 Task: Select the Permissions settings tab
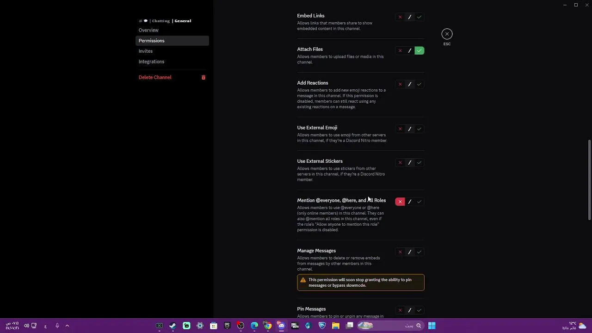172,41
